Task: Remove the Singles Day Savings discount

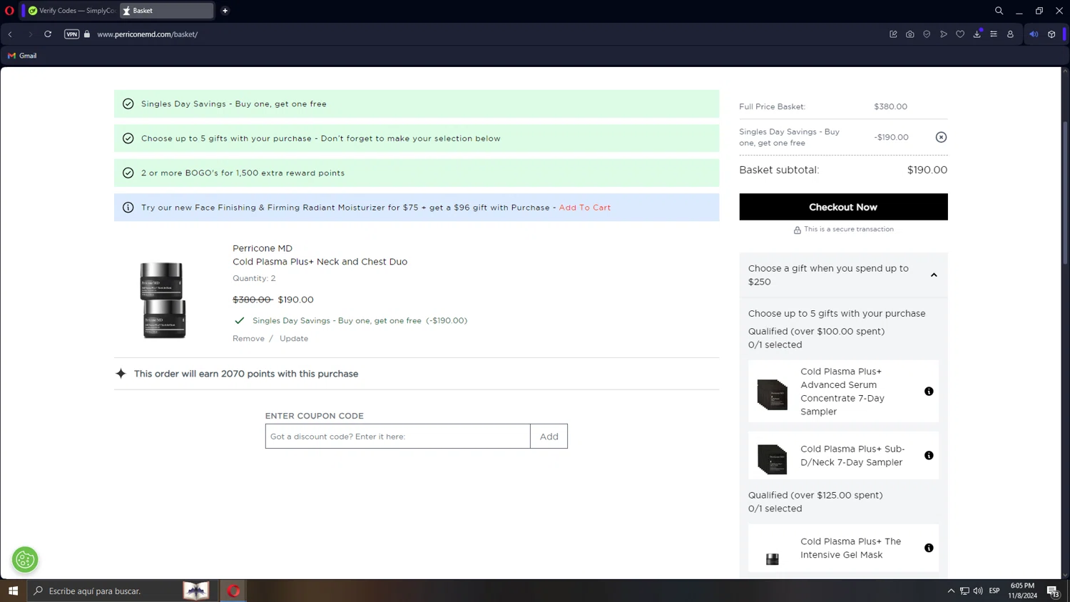Action: coord(941,137)
